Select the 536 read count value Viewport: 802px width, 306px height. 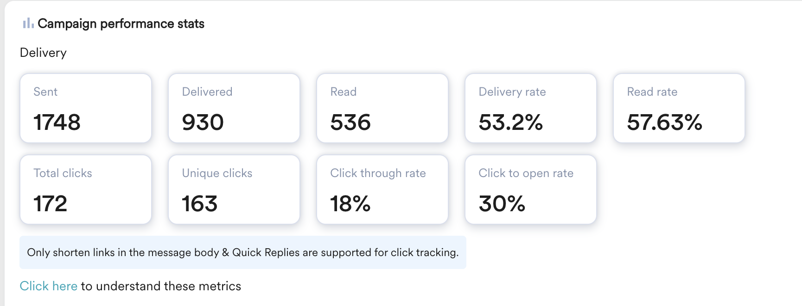tap(350, 122)
